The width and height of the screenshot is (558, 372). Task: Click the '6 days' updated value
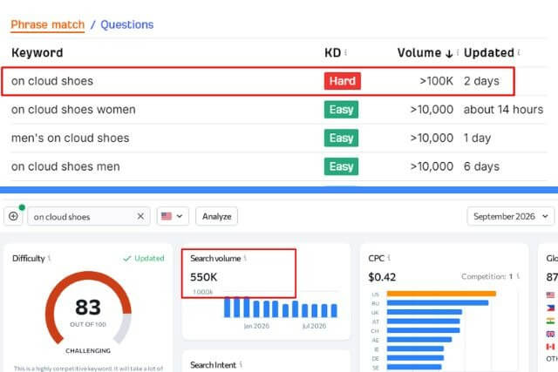[x=481, y=166]
